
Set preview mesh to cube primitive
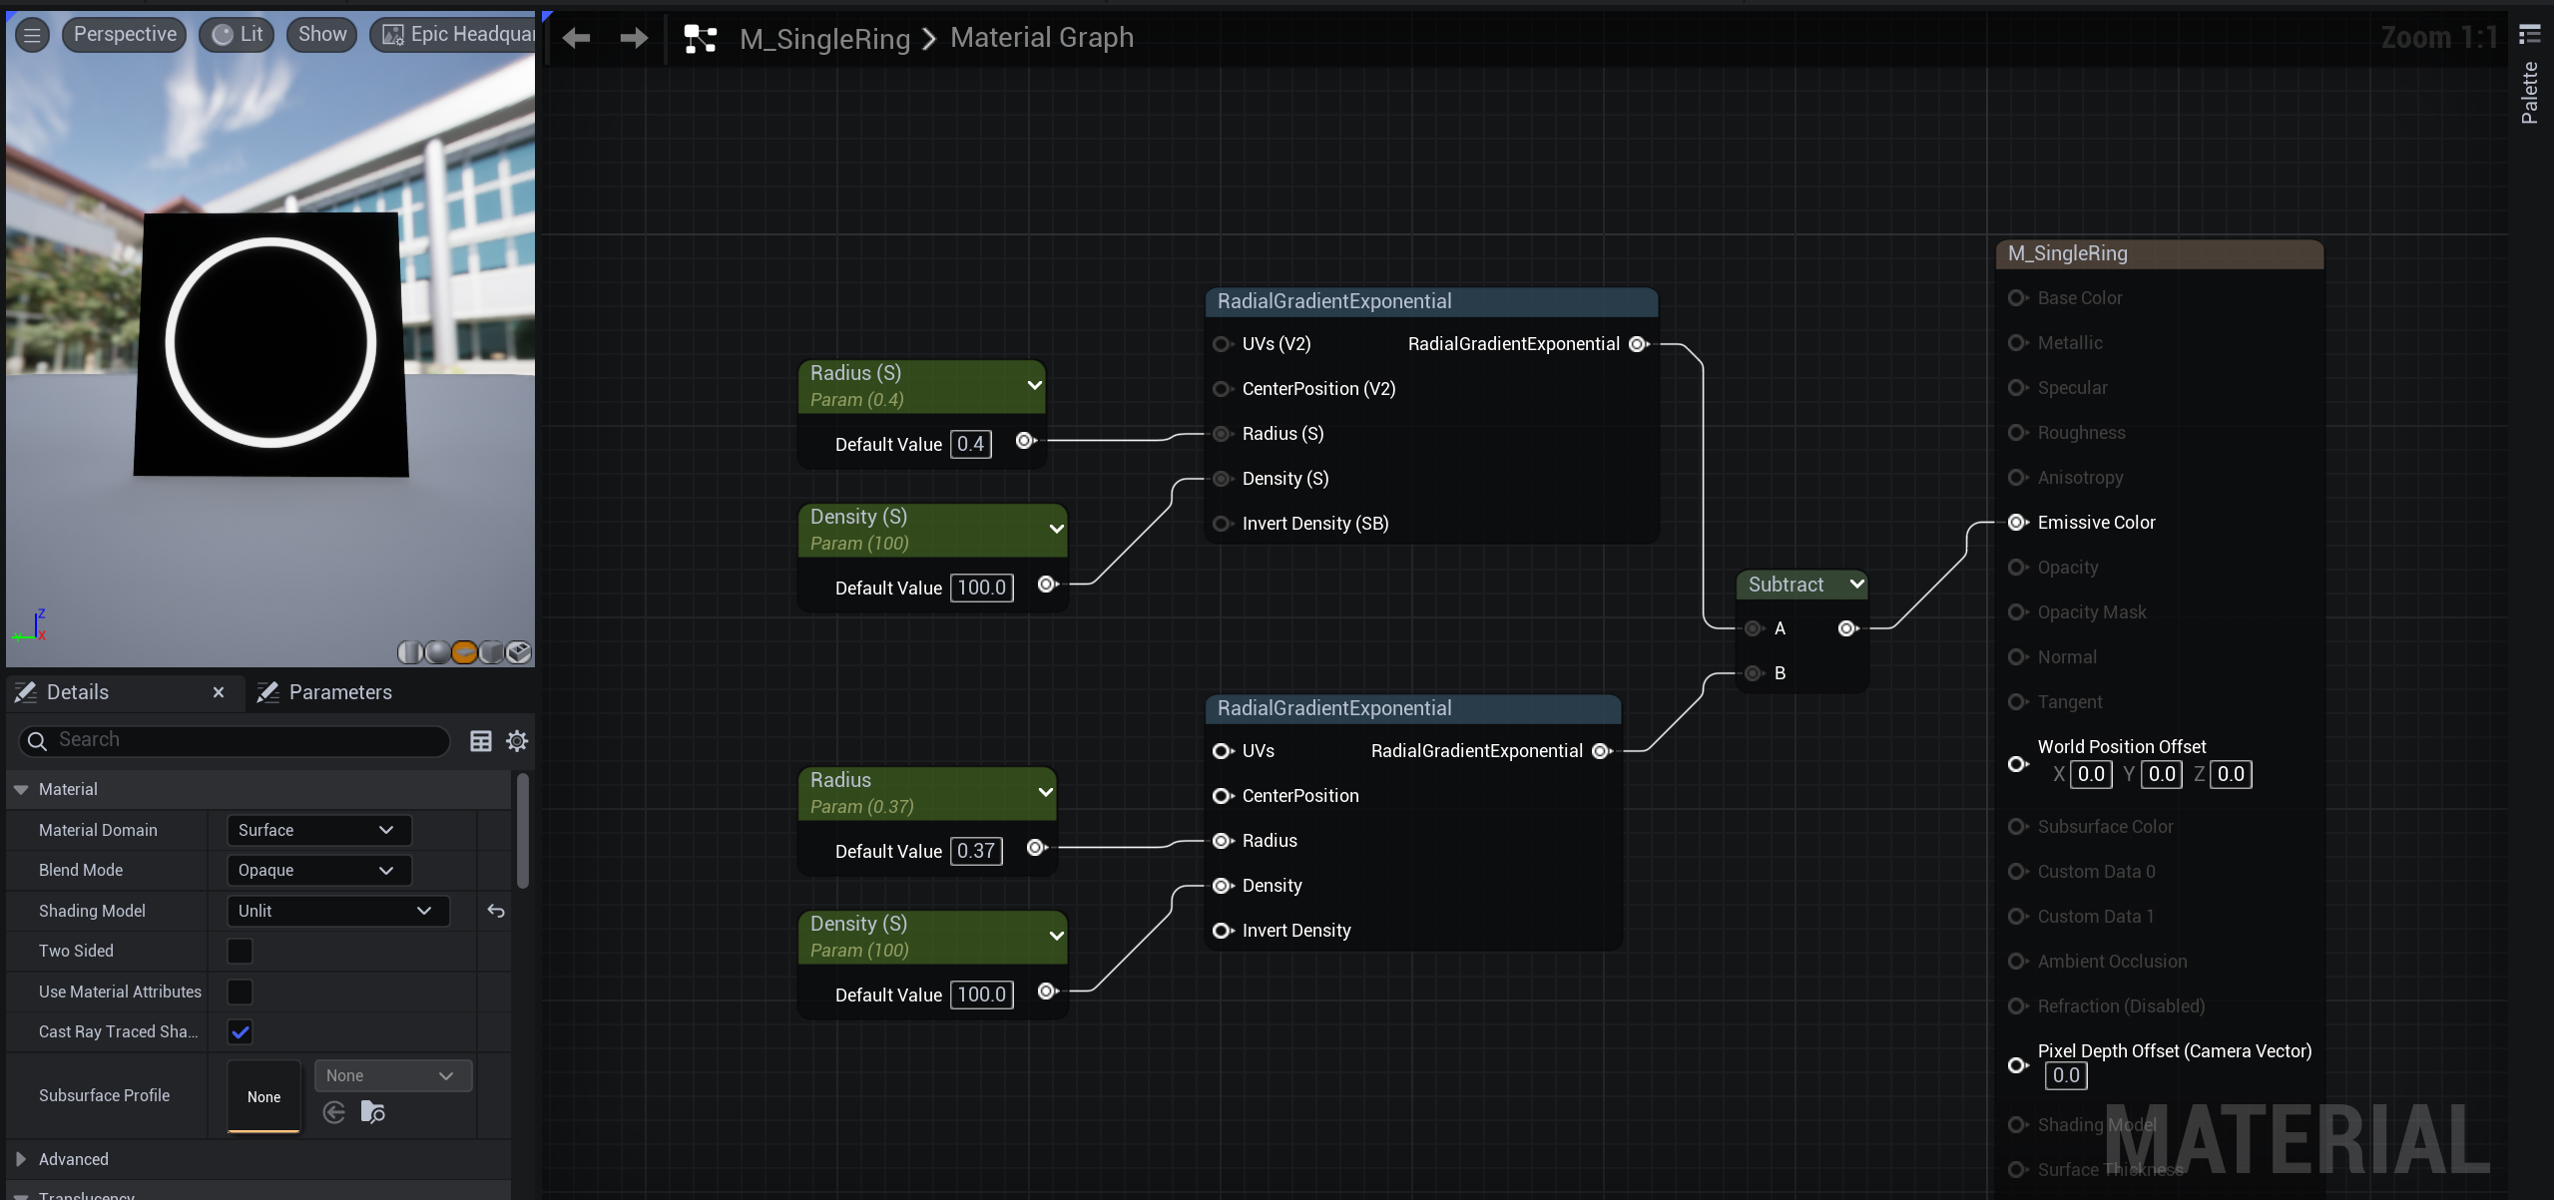coord(491,652)
